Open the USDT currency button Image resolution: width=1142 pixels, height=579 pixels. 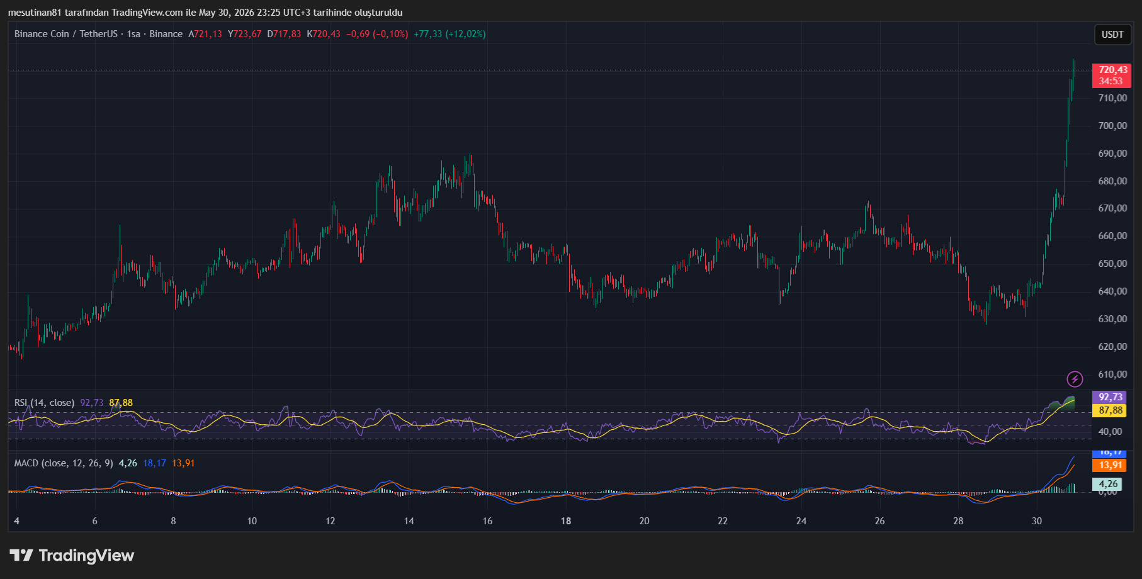(x=1112, y=35)
